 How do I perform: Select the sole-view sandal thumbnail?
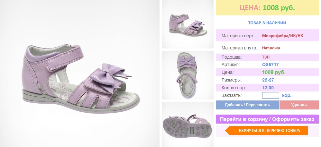click(x=188, y=124)
